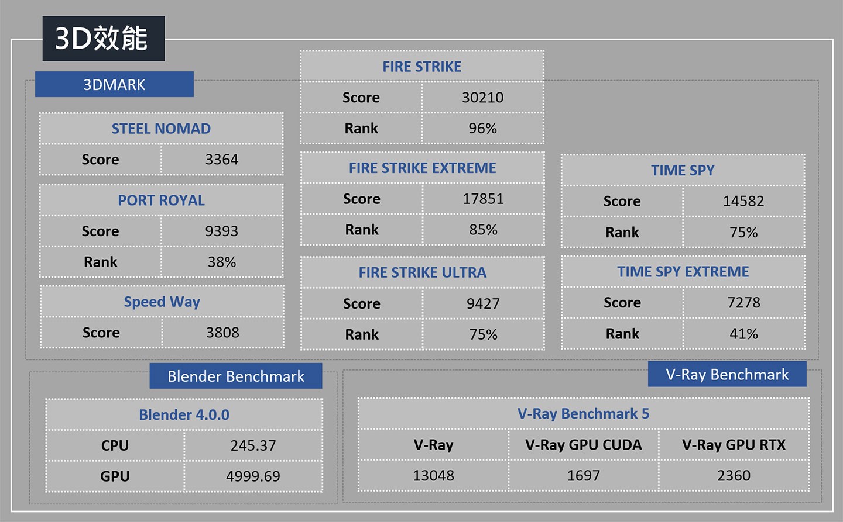Select Blender CPU label cell
Viewport: 843px width, 522px height.
pyautogui.click(x=115, y=445)
